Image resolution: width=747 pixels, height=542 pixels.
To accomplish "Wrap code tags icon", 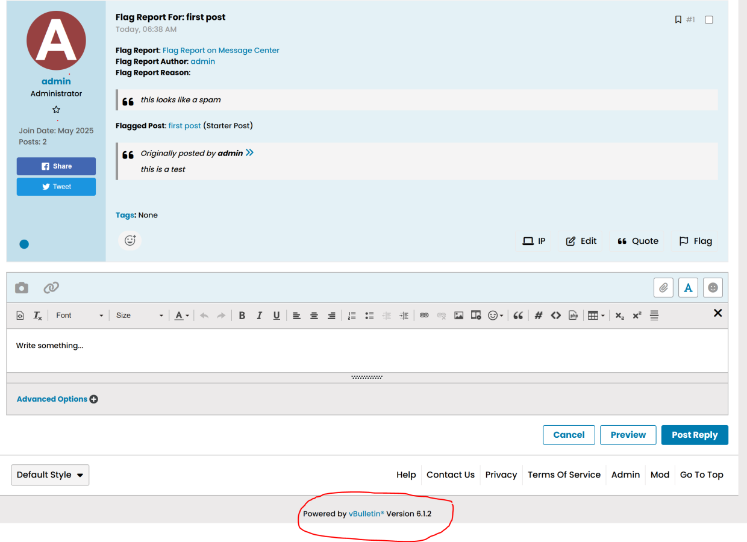I will click(556, 316).
